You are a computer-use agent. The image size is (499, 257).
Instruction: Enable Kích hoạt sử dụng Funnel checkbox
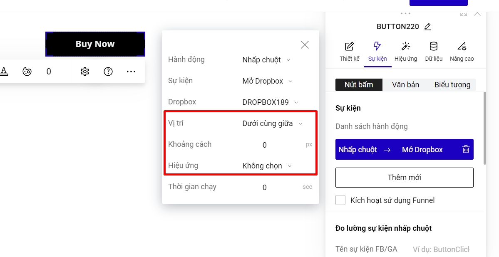(x=340, y=200)
